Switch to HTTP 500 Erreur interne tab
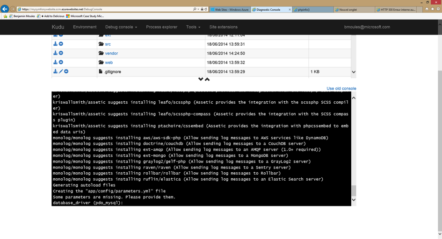The image size is (442, 239). tap(396, 9)
